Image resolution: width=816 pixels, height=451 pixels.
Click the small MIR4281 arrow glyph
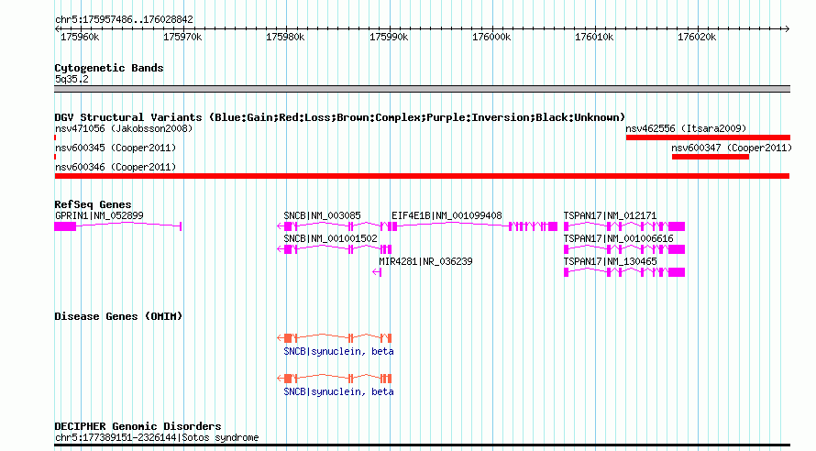[378, 272]
